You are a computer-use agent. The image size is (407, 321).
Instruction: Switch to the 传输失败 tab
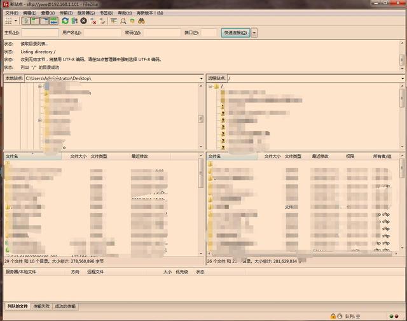pyautogui.click(x=41, y=306)
